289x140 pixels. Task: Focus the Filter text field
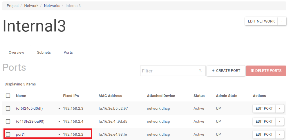click(x=168, y=71)
